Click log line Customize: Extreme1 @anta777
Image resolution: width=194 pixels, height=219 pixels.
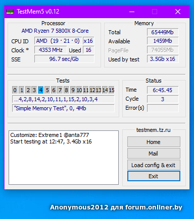pyautogui.click(x=50, y=135)
